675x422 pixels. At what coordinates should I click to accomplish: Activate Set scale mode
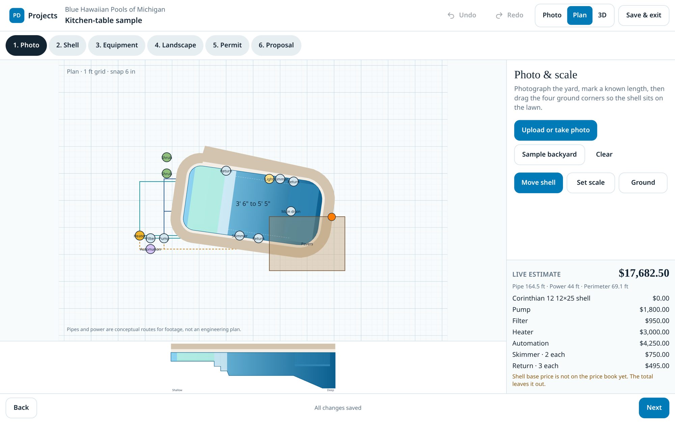click(x=591, y=183)
